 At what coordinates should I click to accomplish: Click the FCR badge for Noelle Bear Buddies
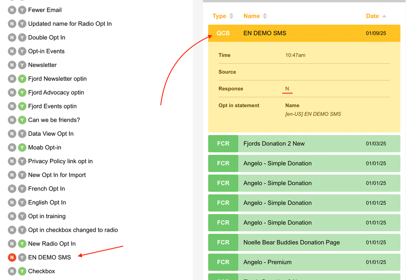(223, 242)
